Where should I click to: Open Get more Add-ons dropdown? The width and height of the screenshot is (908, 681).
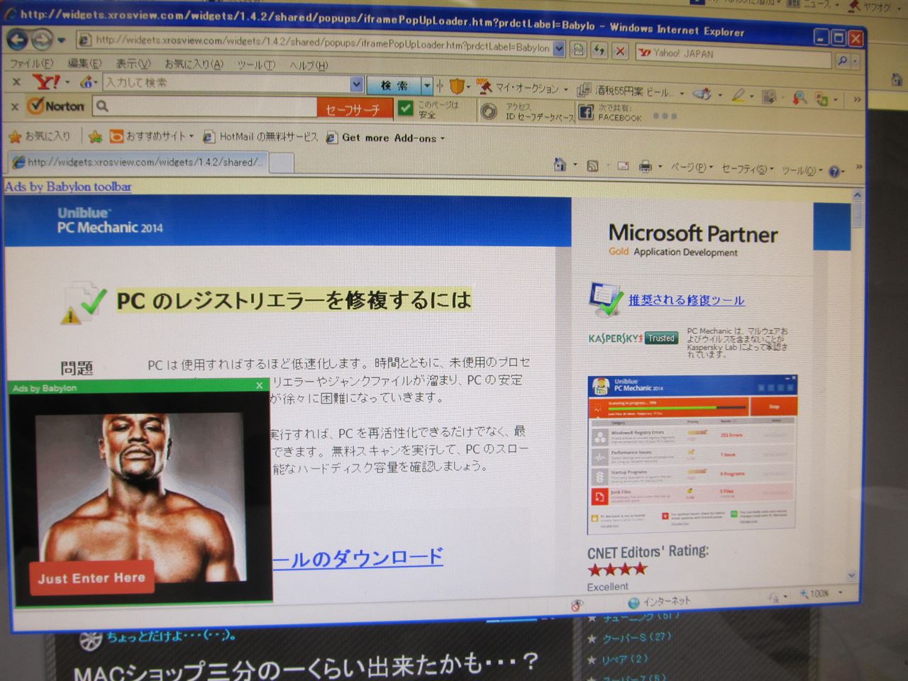[386, 138]
